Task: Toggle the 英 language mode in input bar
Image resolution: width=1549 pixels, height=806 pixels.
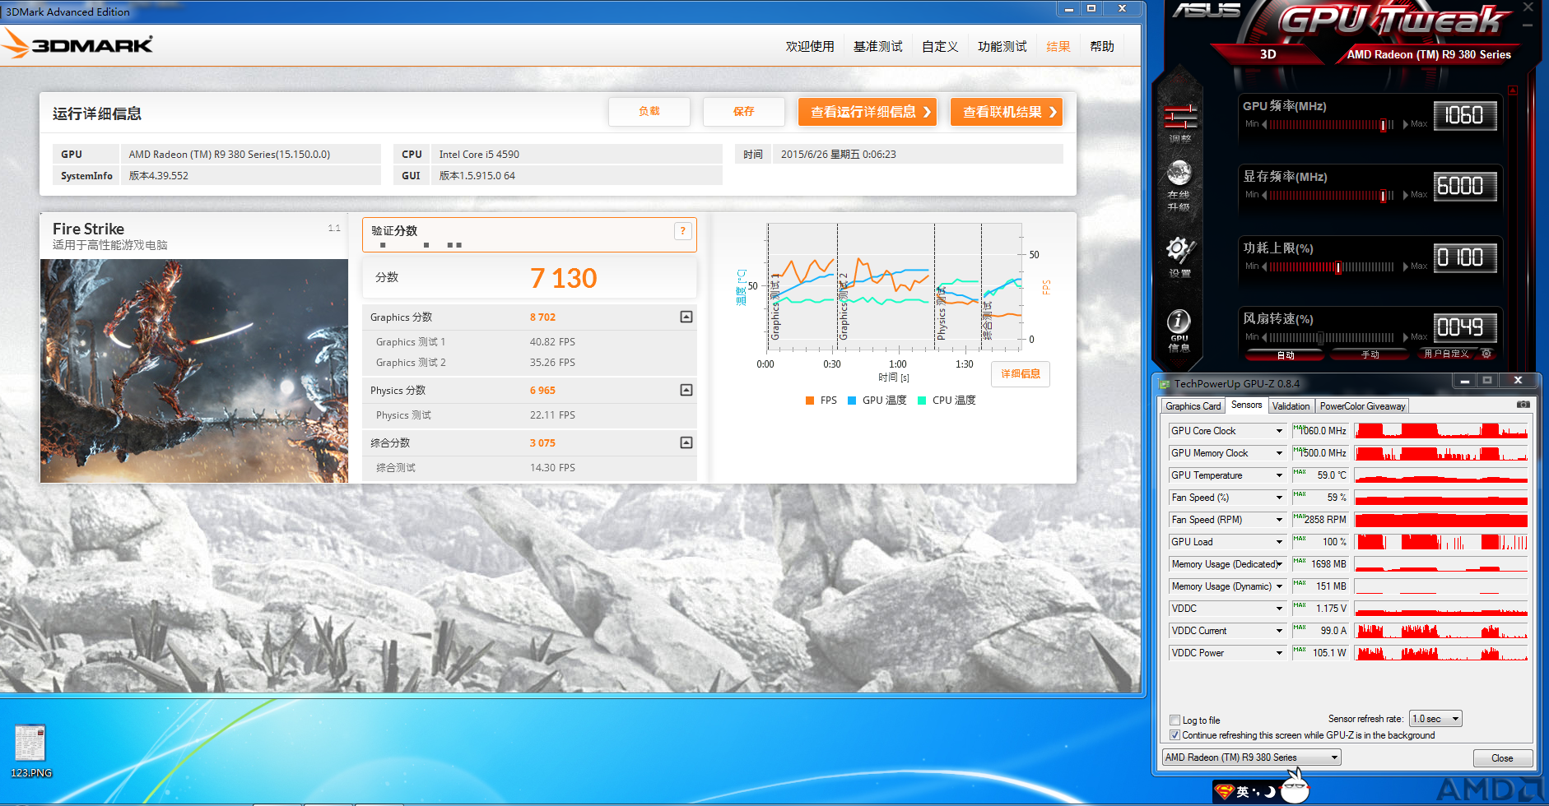Action: [1243, 791]
